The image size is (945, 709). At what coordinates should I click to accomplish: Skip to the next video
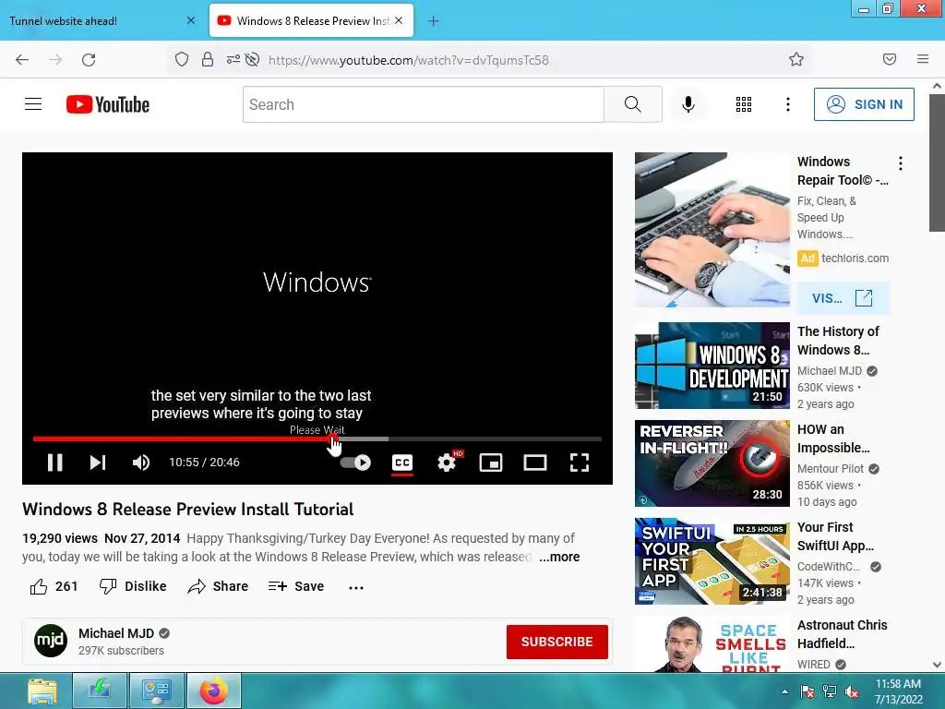tap(98, 463)
